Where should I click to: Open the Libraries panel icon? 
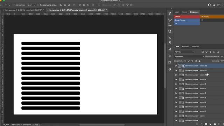[x=170, y=63]
